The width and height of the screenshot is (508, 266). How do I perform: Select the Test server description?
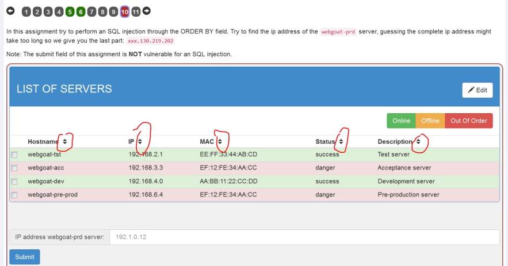394,155
